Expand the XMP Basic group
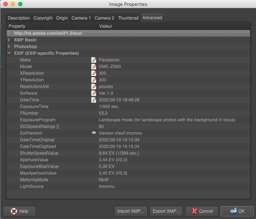Screen dimensions: 256x219 tap(9, 40)
